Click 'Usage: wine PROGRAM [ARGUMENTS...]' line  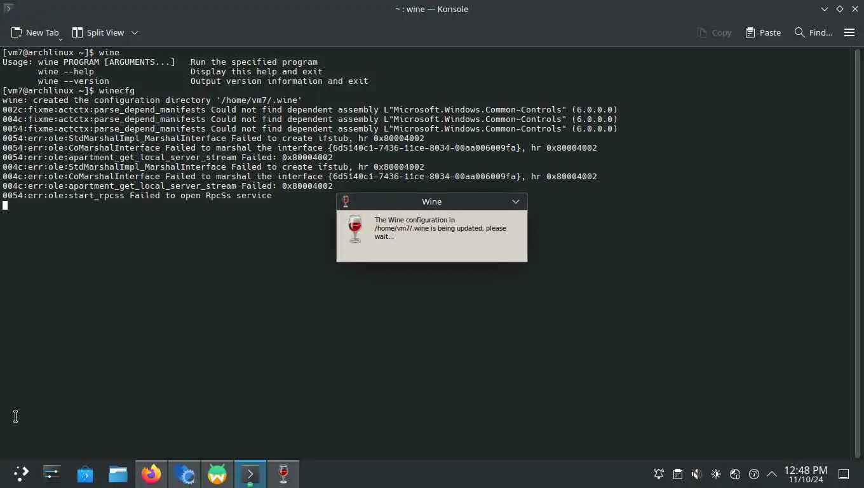coord(159,62)
